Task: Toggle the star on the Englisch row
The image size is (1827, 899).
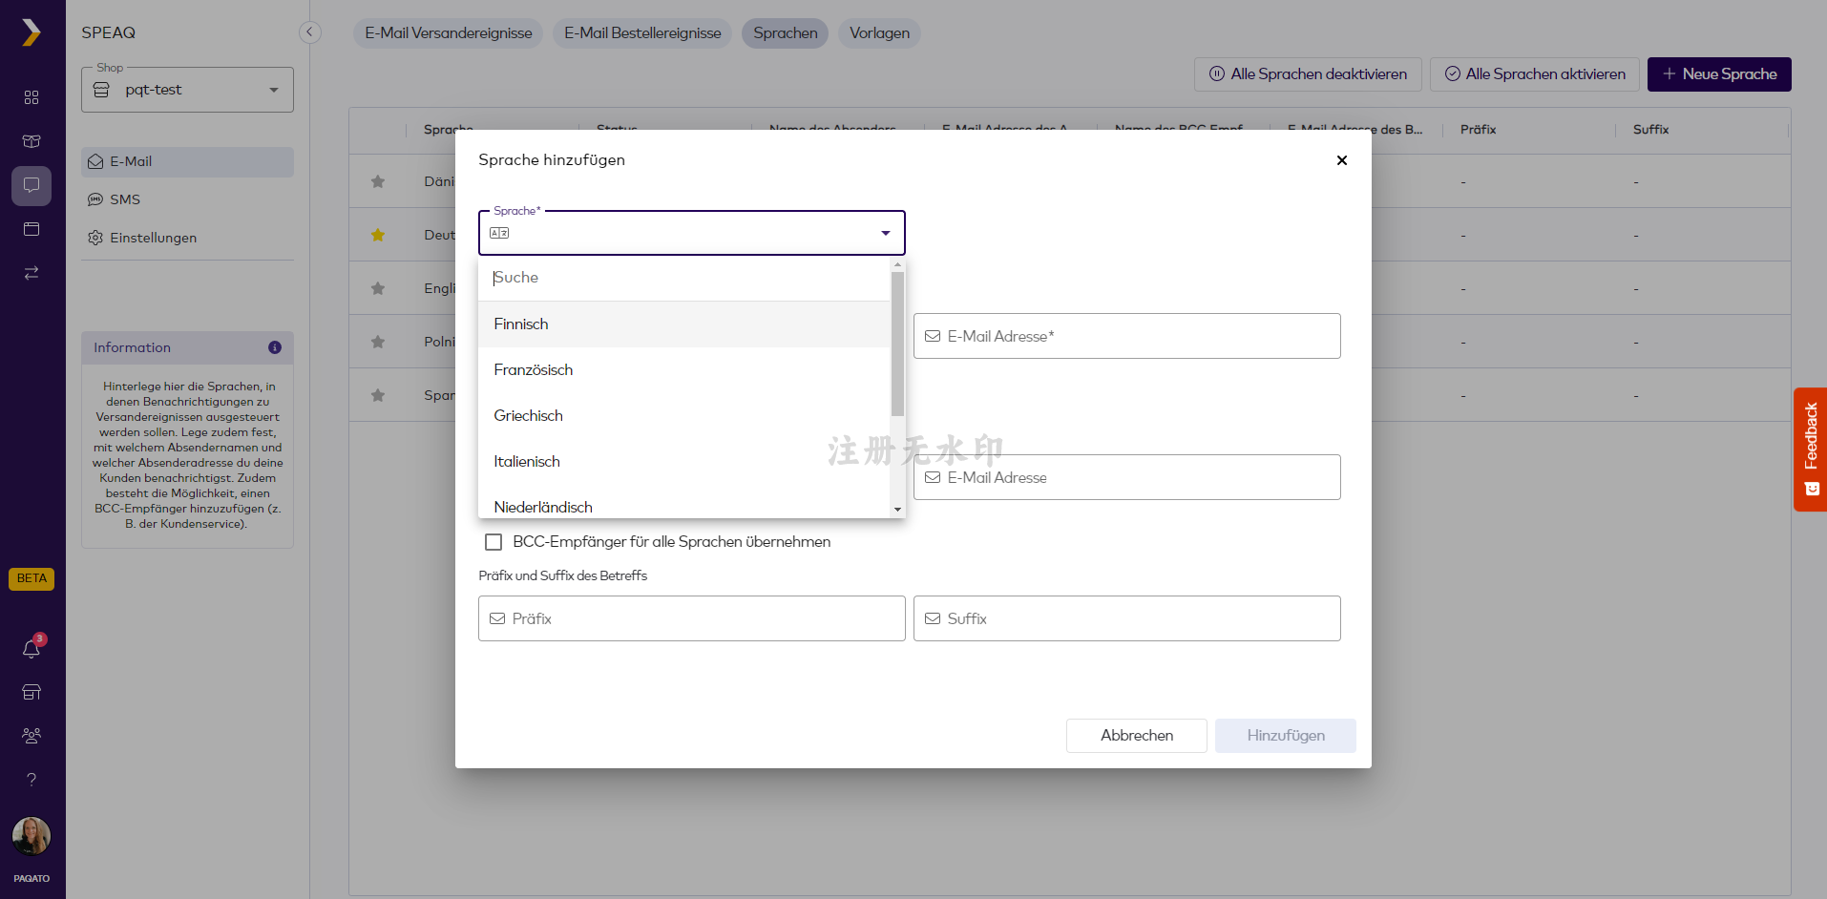Action: tap(378, 288)
